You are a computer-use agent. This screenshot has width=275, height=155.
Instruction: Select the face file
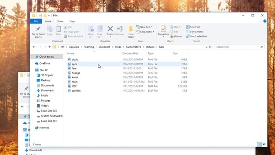74,68
